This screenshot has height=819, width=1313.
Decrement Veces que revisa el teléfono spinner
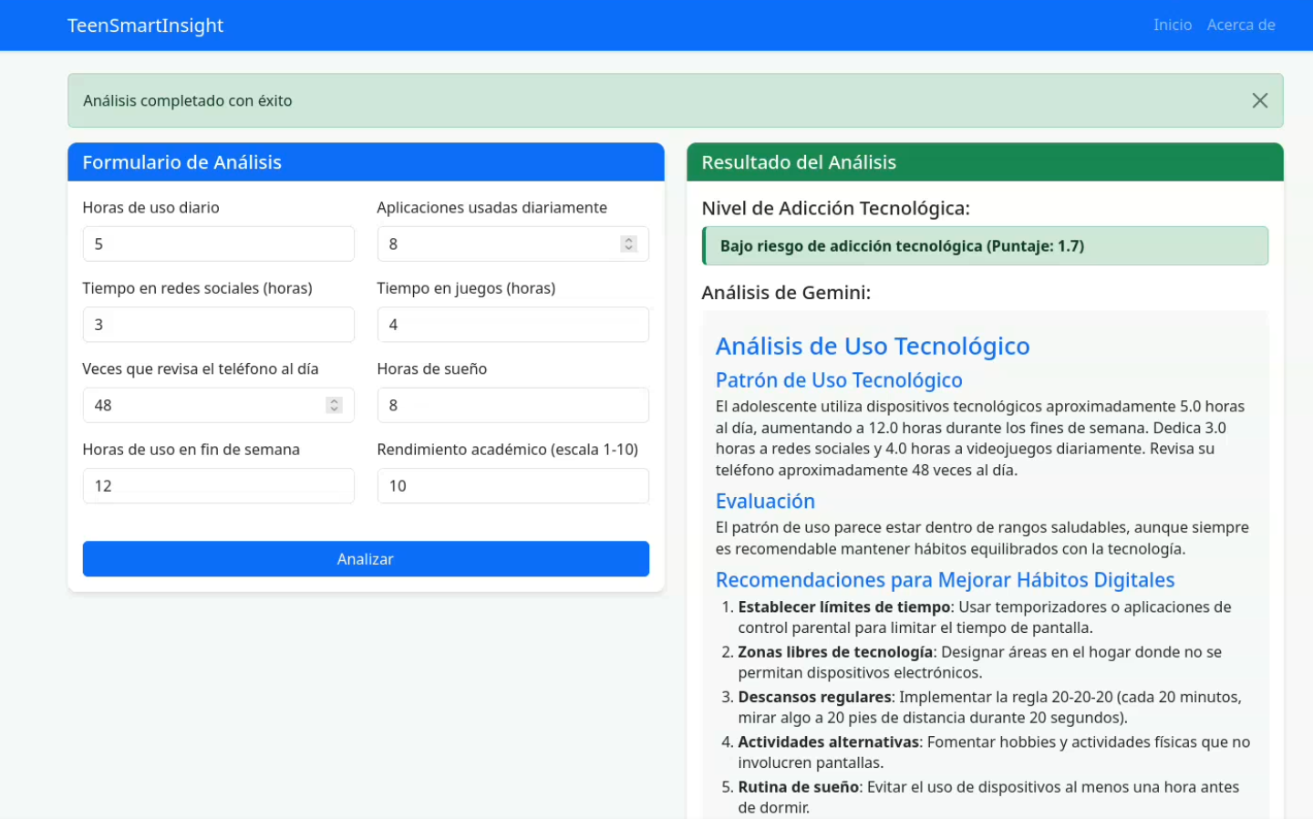tap(335, 409)
